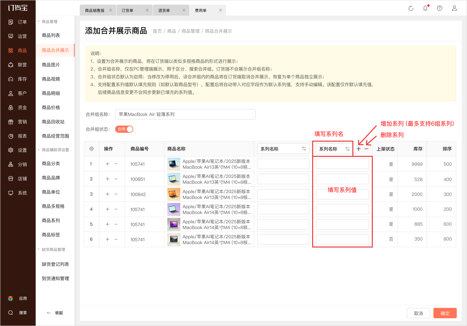
Task: Open 商品系列 submenu item
Action: click(x=51, y=220)
